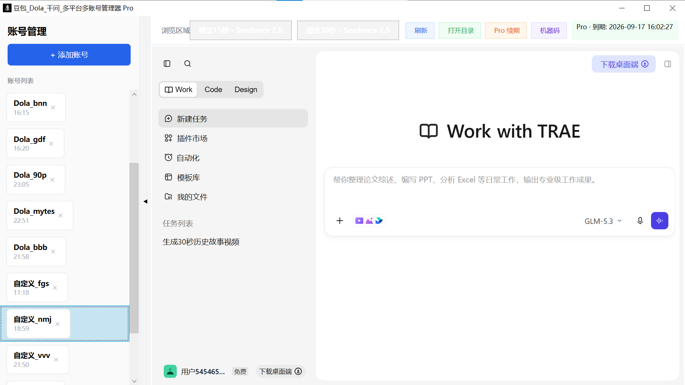
Task: Remove the 自定义_nmj account with its X
Action: point(57,324)
